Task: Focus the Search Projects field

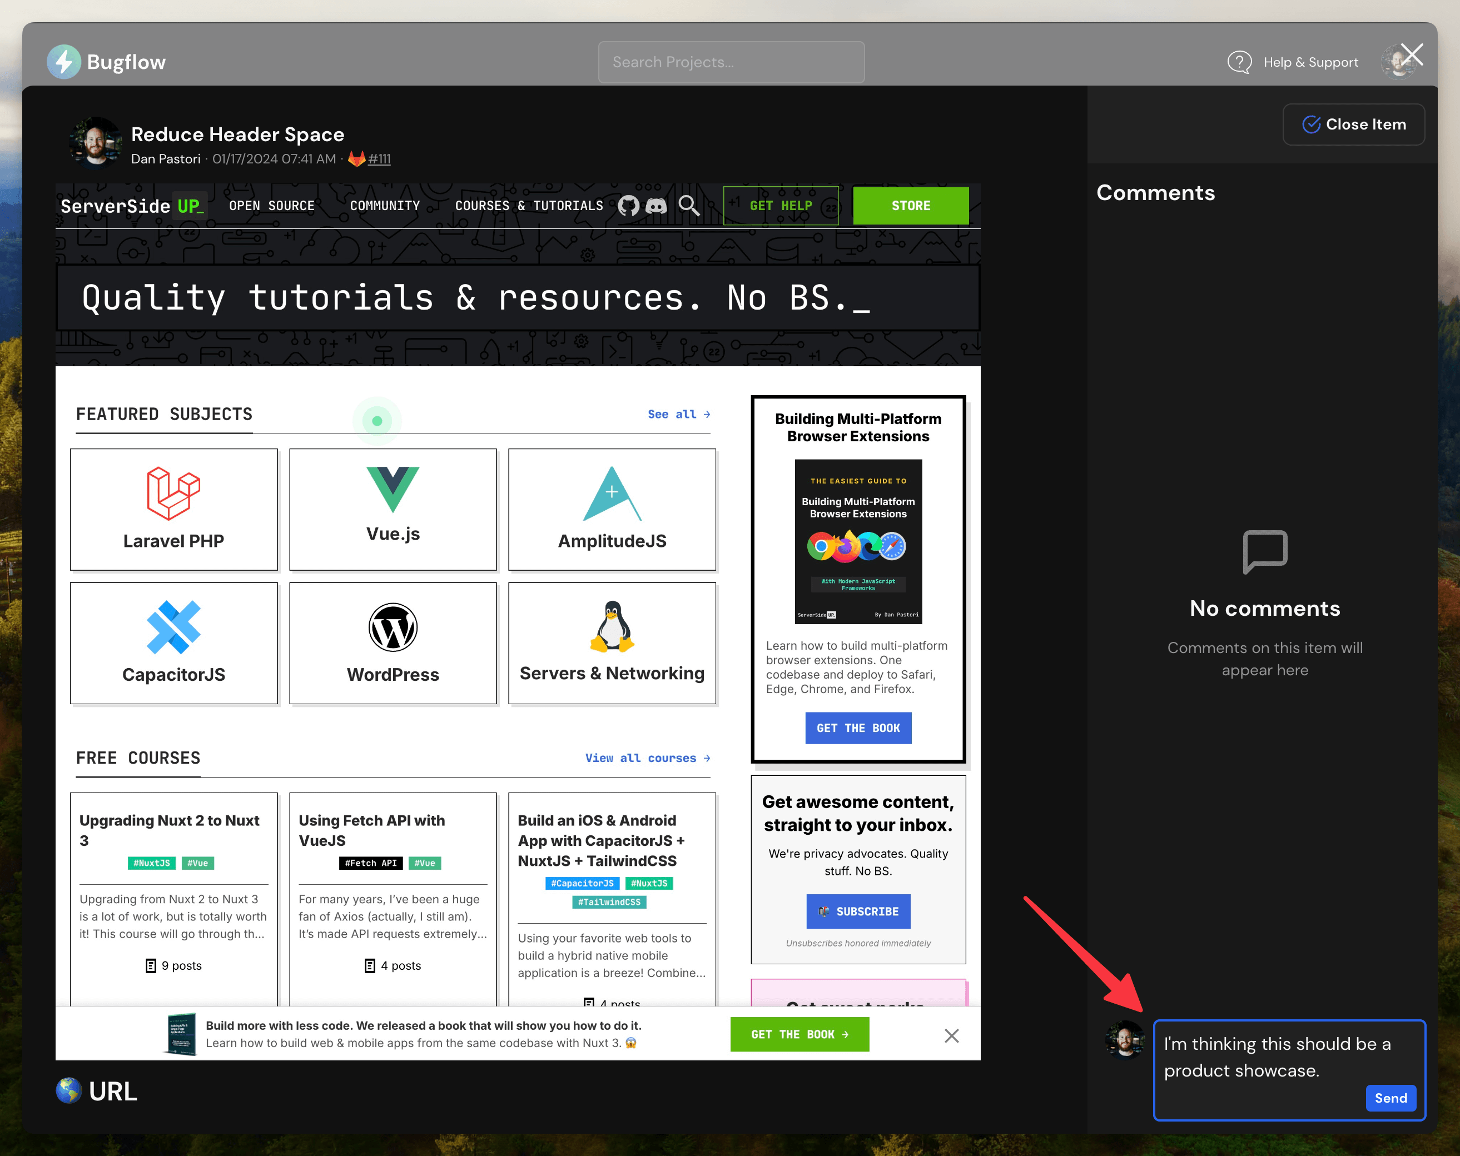Action: point(731,62)
